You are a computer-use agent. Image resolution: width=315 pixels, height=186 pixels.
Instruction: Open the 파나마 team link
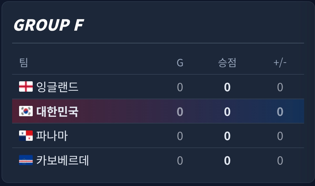[x=52, y=136]
